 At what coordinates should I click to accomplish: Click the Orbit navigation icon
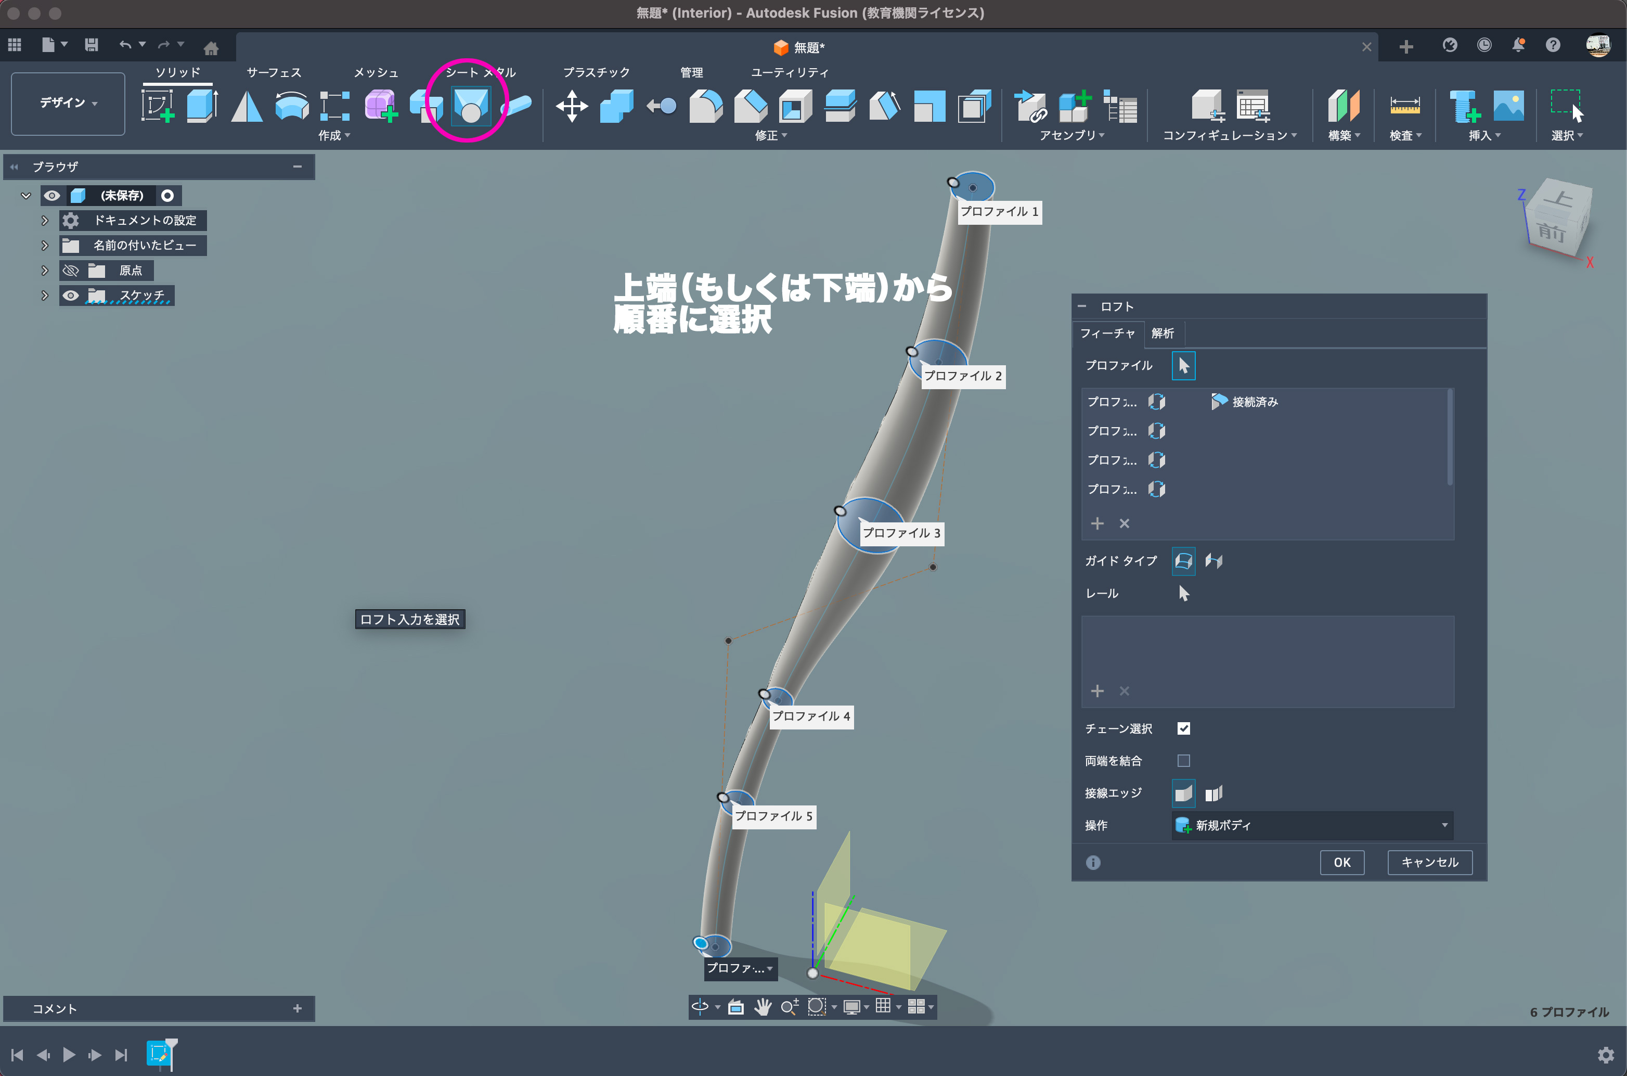[700, 1007]
